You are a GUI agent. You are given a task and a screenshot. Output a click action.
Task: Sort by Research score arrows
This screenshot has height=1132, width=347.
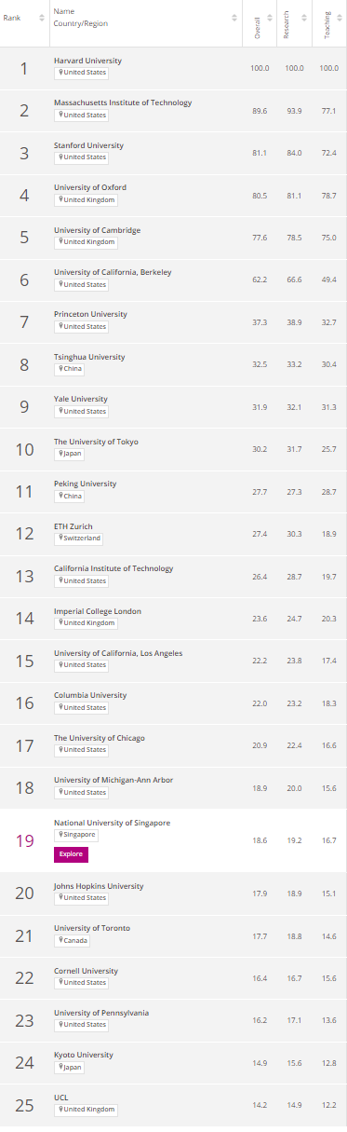point(306,18)
